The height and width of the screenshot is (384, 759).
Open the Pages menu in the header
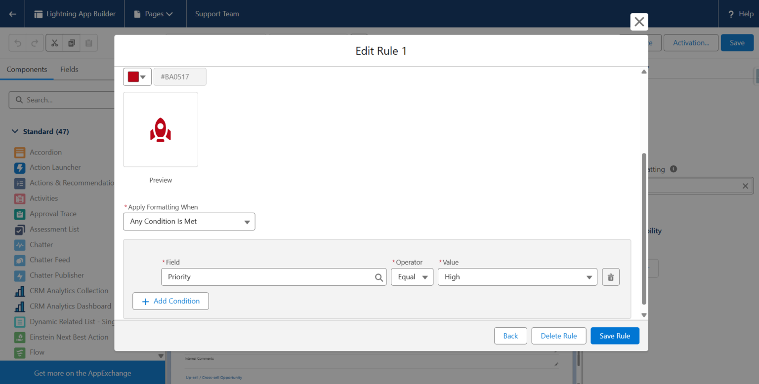point(155,14)
